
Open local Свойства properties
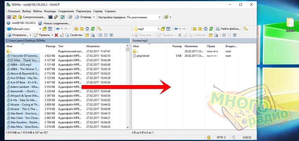click(x=74, y=35)
